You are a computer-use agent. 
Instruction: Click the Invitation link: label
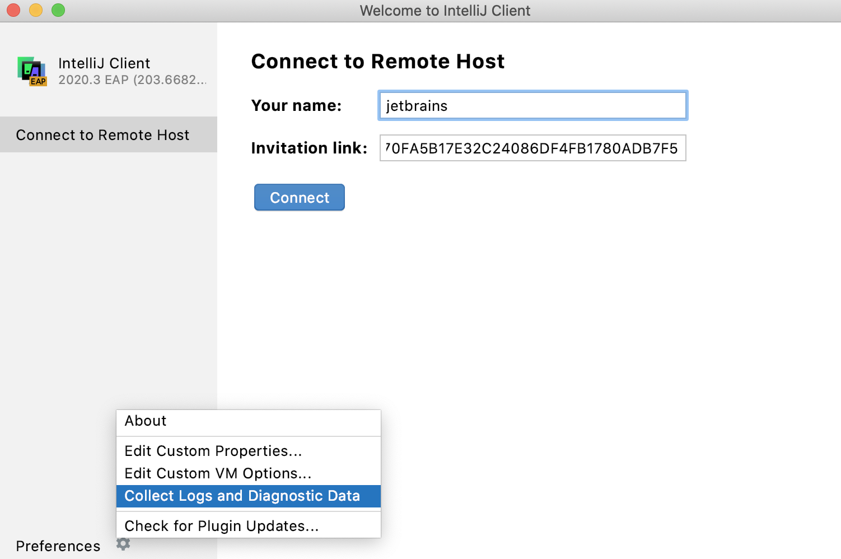pos(309,148)
